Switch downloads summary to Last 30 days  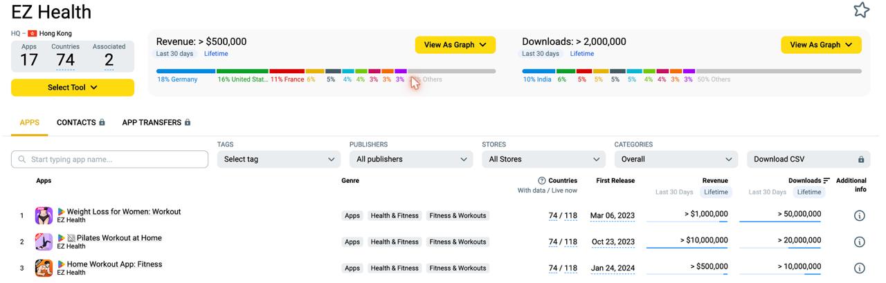pos(541,54)
